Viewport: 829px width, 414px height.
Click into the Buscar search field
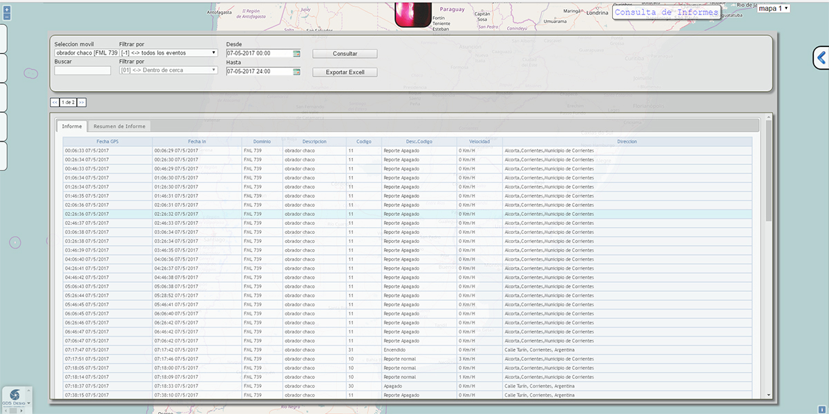[82, 70]
